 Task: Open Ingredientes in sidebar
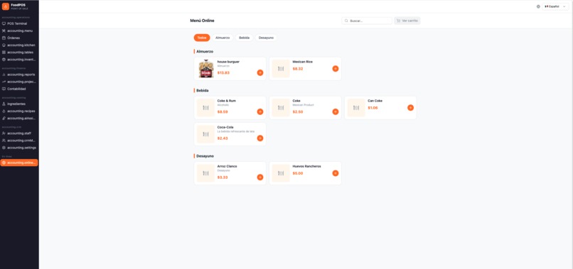19,104
